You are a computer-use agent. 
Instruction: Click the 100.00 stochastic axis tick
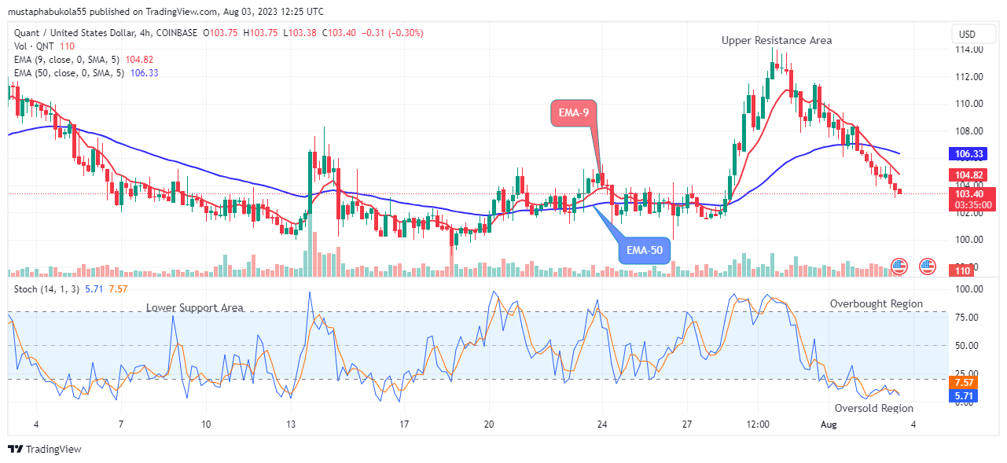point(968,289)
